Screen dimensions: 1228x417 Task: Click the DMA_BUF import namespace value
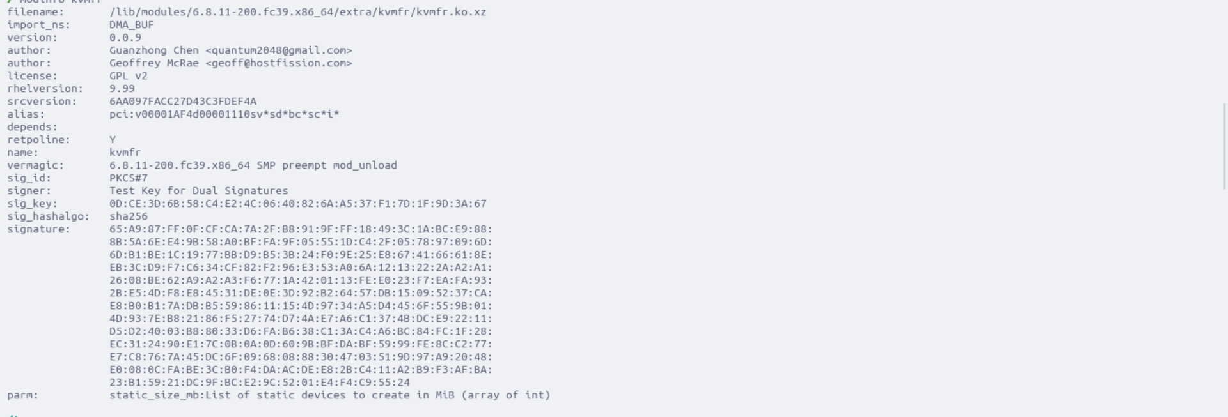click(131, 25)
